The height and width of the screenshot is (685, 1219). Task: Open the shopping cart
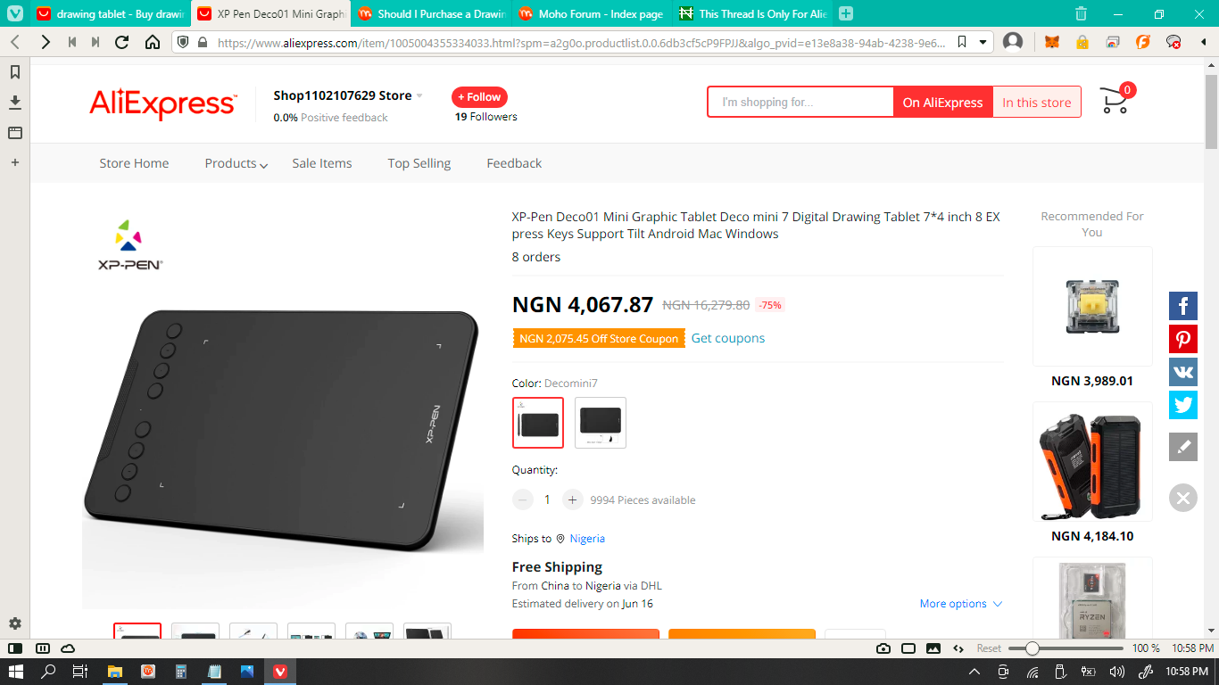[x=1115, y=100]
